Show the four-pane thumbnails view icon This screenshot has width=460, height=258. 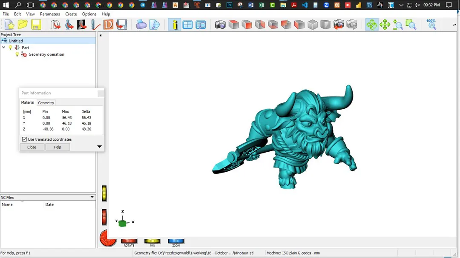tap(187, 25)
